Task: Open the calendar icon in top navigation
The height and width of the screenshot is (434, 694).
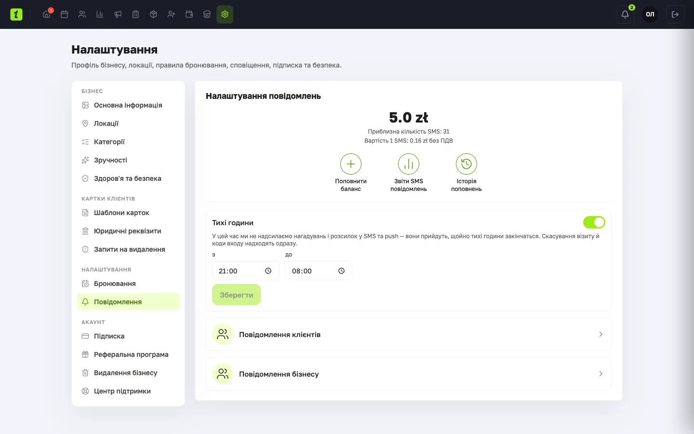Action: click(64, 14)
